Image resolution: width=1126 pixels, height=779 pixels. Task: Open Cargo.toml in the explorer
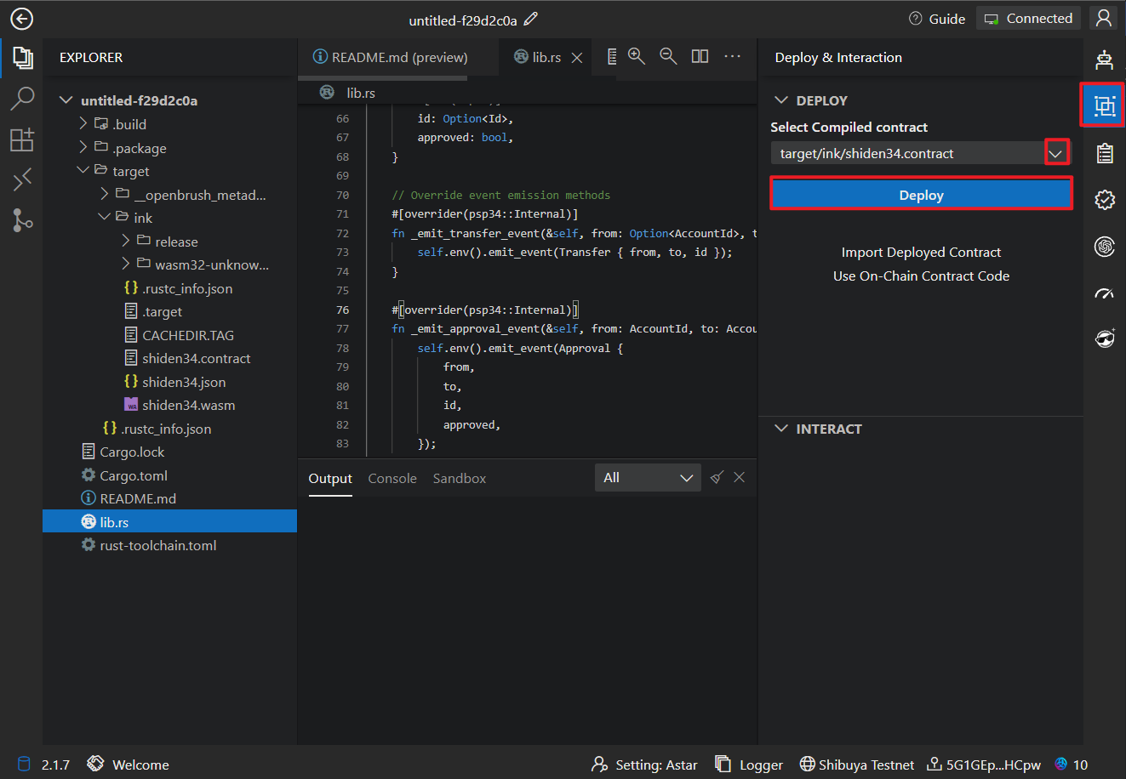[x=133, y=475]
